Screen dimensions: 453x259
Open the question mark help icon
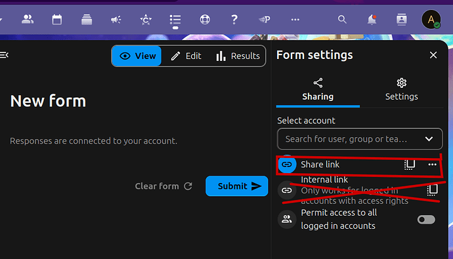234,20
